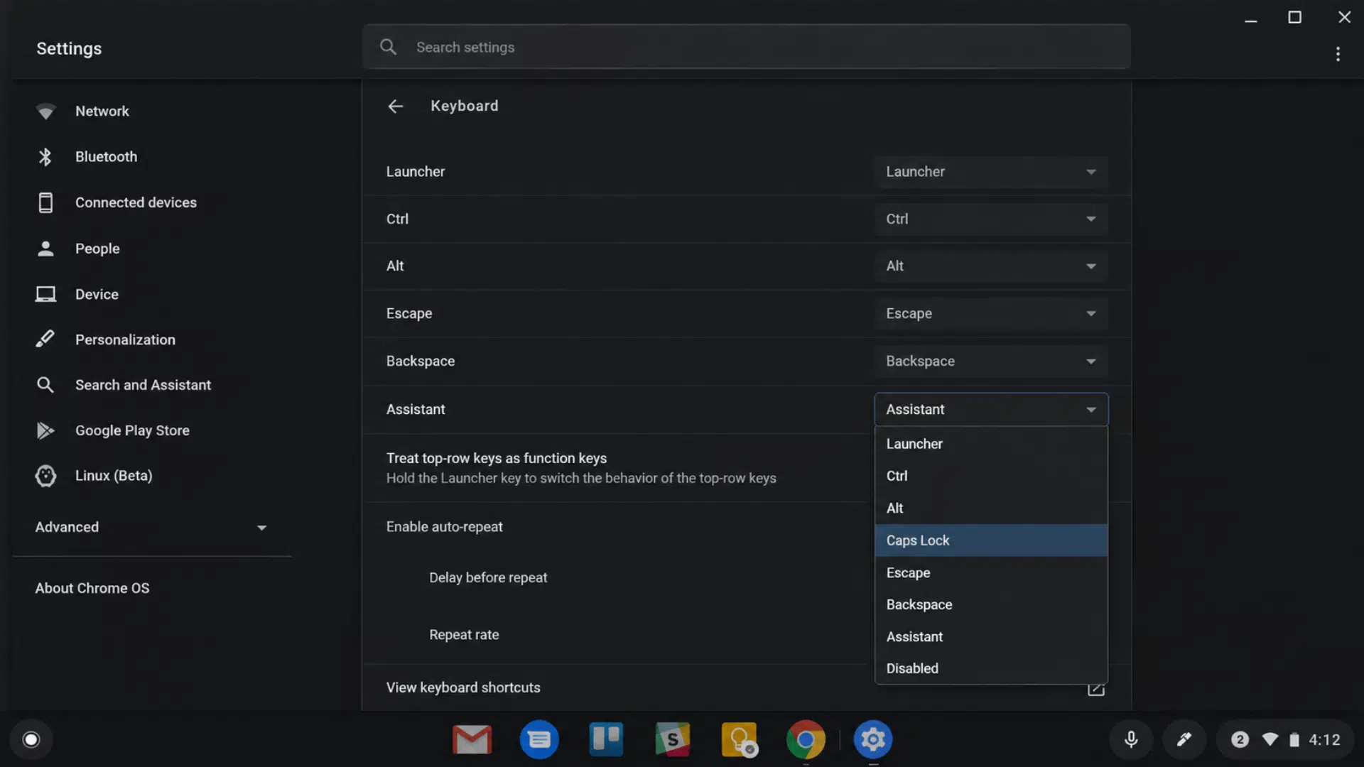Click the Personalization brush icon
The image size is (1364, 767).
pos(45,339)
